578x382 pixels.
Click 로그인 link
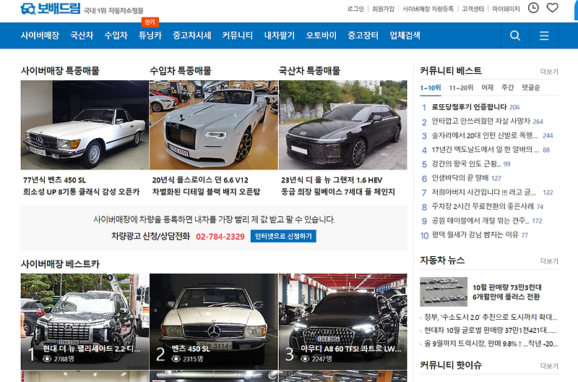pos(355,9)
